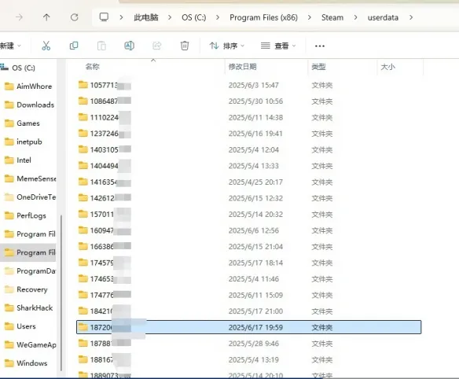This screenshot has width=459, height=379.
Task: Expand chevron after Program Files (x86)
Action: [x=310, y=17]
